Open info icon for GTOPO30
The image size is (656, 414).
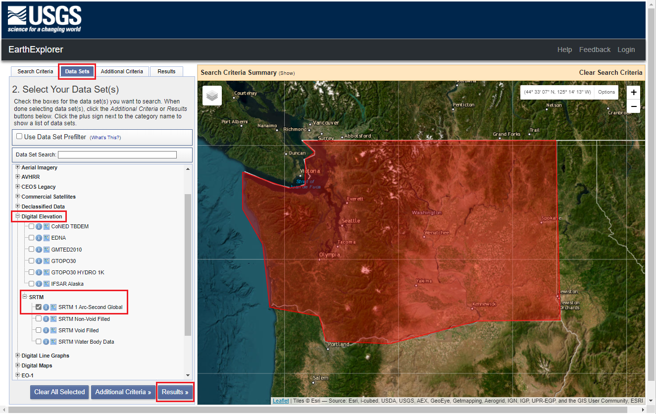(x=39, y=261)
